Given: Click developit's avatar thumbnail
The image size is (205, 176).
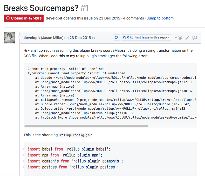Looking at the screenshot, I should tap(10, 38).
